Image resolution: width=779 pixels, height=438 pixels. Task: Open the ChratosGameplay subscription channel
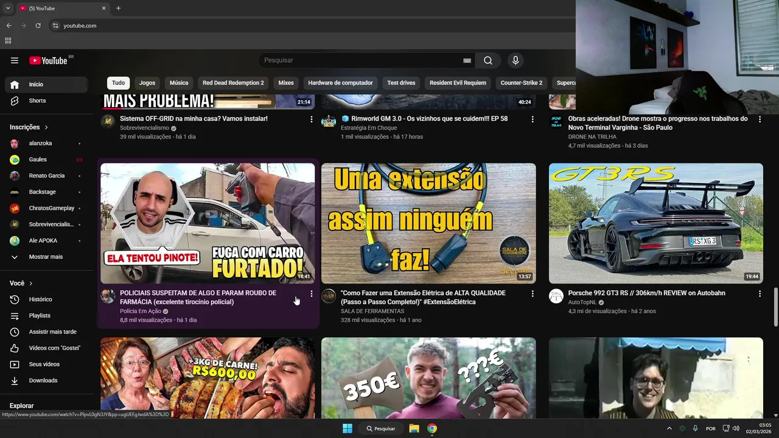tap(46, 208)
